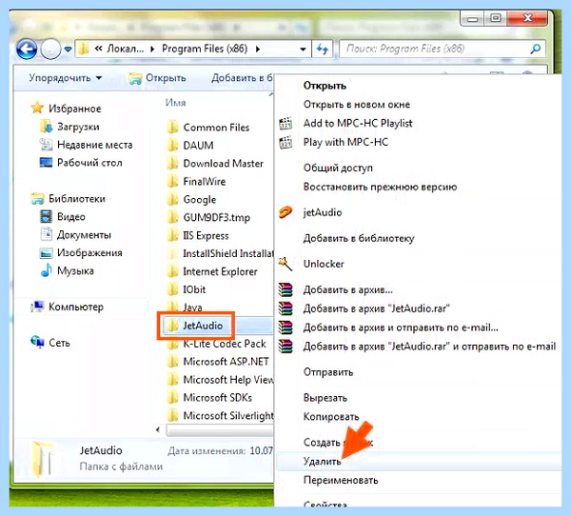This screenshot has width=571, height=516.
Task: Open the 'Музыка' library
Action: click(67, 270)
